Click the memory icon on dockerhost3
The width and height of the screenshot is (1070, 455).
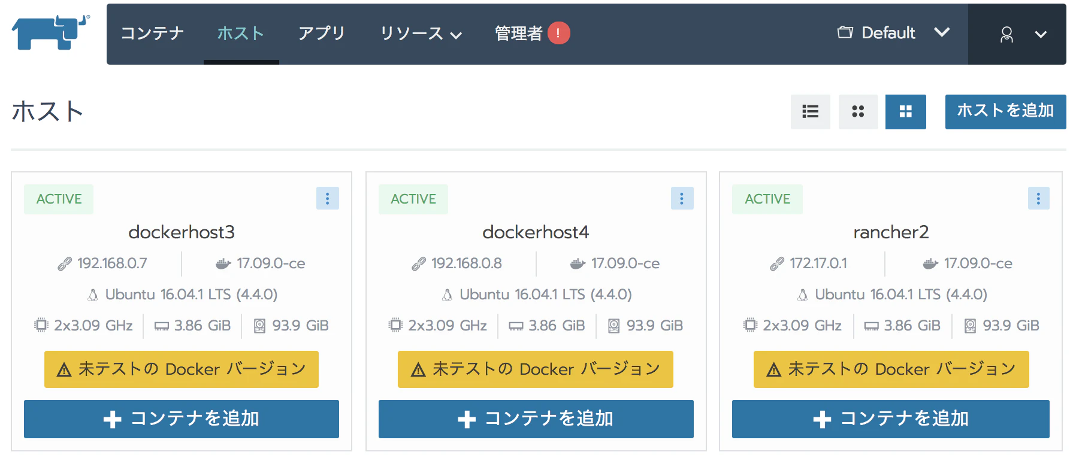[162, 326]
